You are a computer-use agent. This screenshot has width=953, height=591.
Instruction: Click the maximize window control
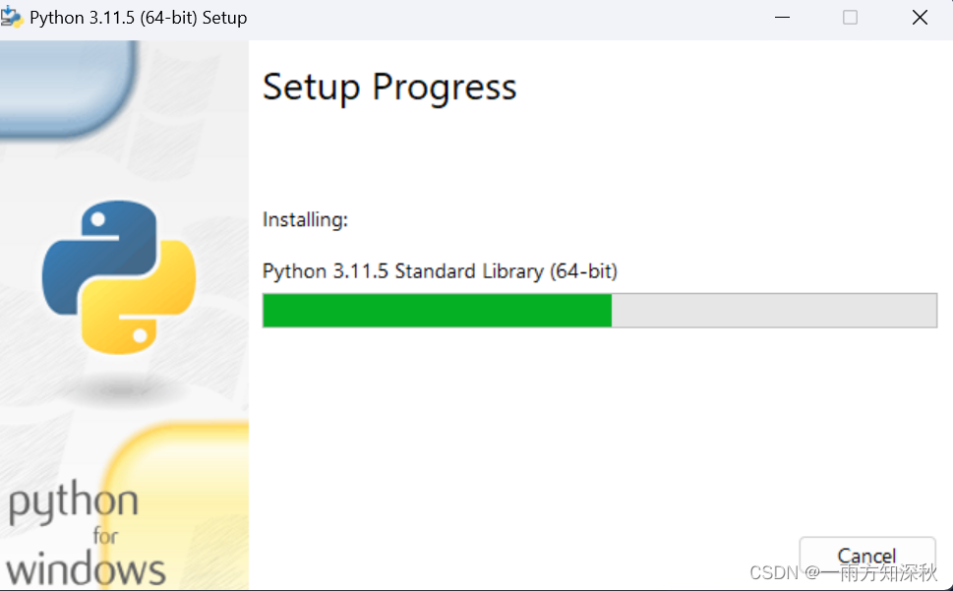[x=850, y=17]
